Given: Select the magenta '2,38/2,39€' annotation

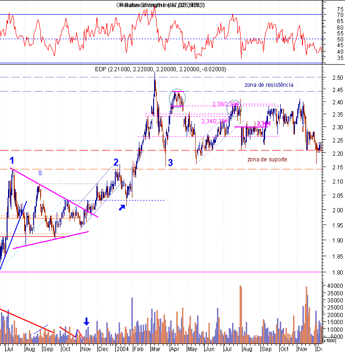Looking at the screenshot, I should [225, 104].
